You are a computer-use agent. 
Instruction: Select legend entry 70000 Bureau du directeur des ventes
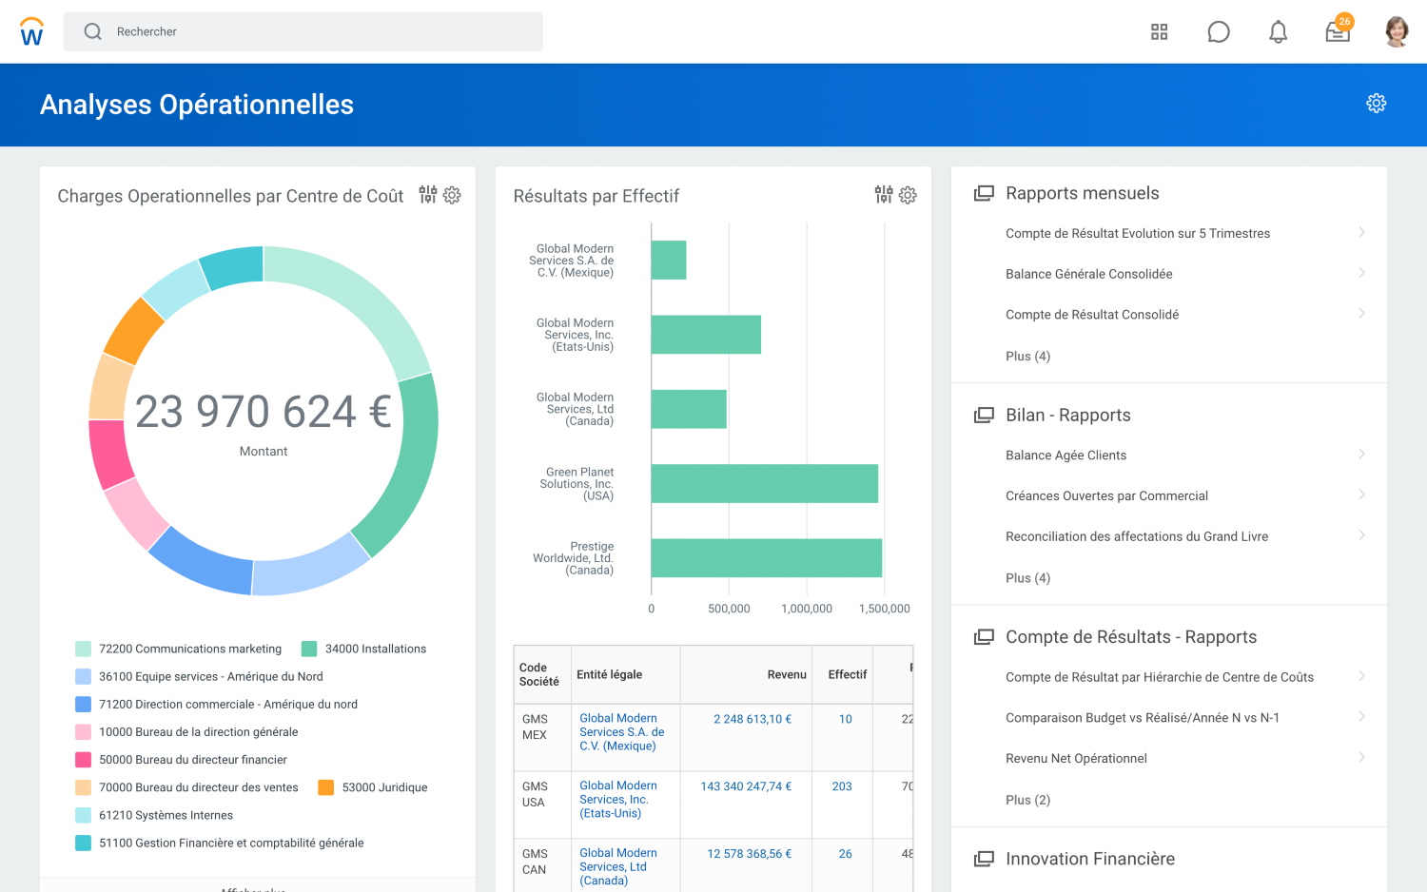(x=186, y=787)
